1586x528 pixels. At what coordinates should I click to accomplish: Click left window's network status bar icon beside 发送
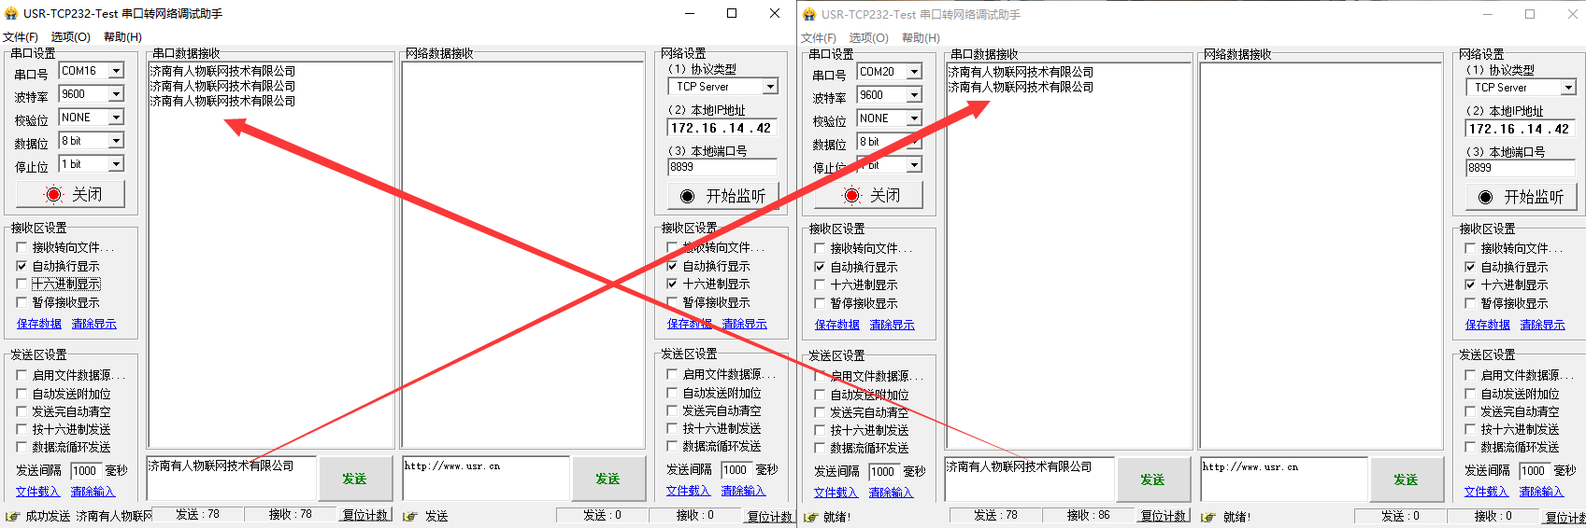409,516
